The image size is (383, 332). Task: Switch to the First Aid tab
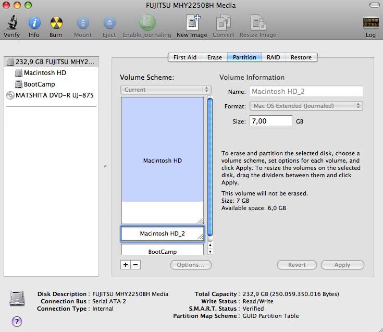tap(185, 57)
